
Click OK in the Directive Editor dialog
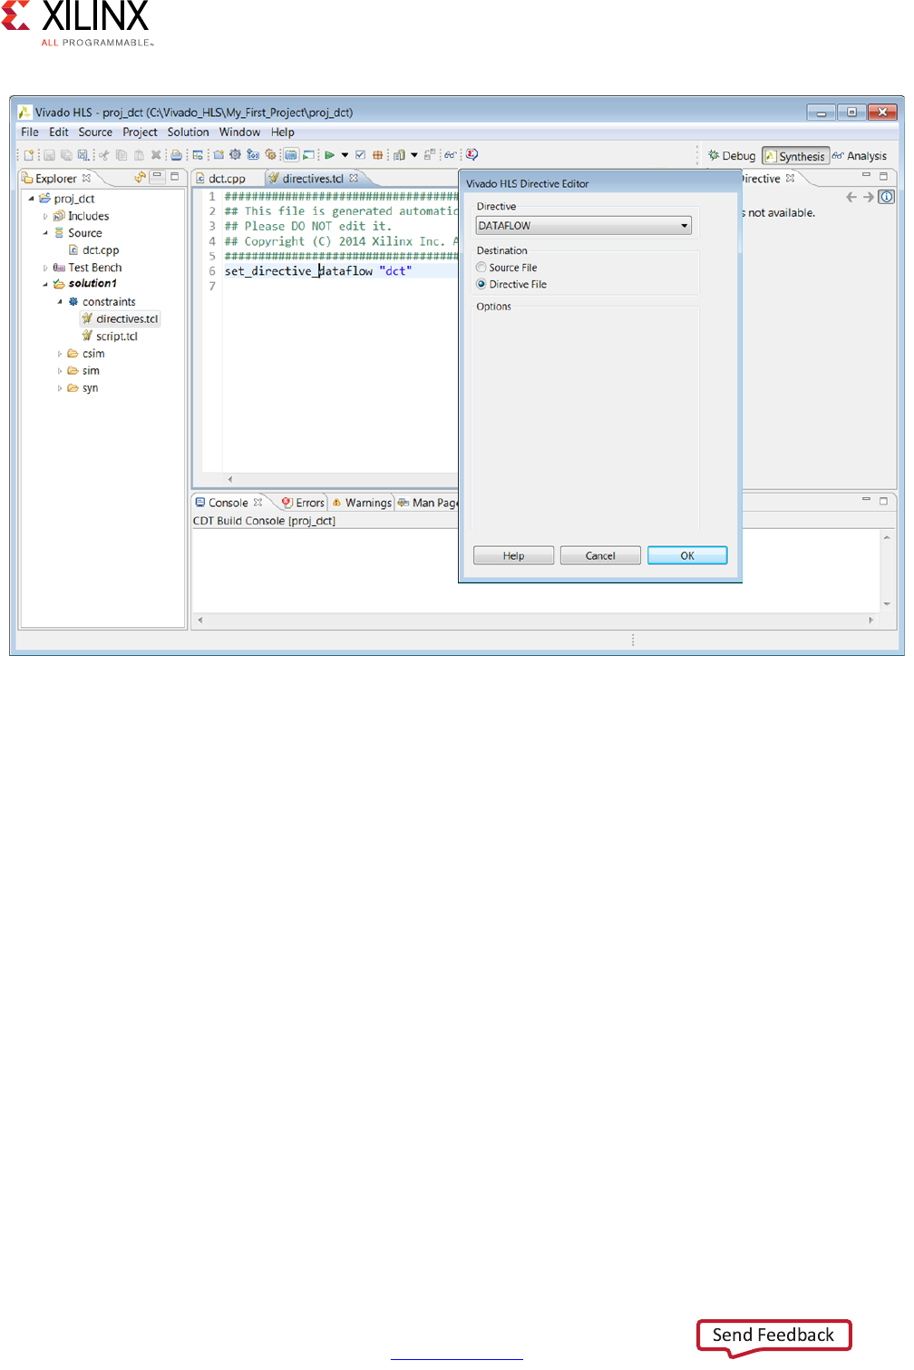pyautogui.click(x=687, y=555)
